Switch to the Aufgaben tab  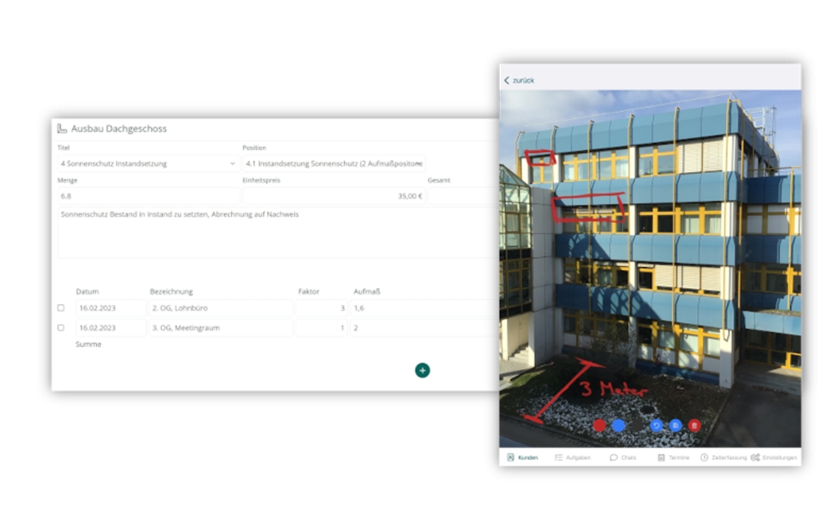coord(573,458)
